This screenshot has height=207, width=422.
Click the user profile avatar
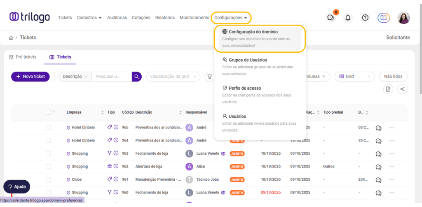[x=403, y=18]
